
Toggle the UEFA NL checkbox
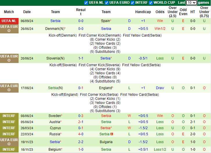[86, 3]
